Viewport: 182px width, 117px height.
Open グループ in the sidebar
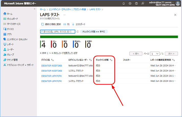(x=9, y=55)
